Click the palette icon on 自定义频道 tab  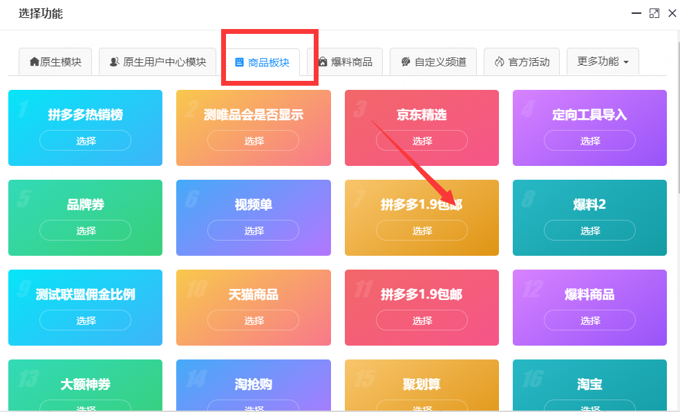(x=406, y=62)
